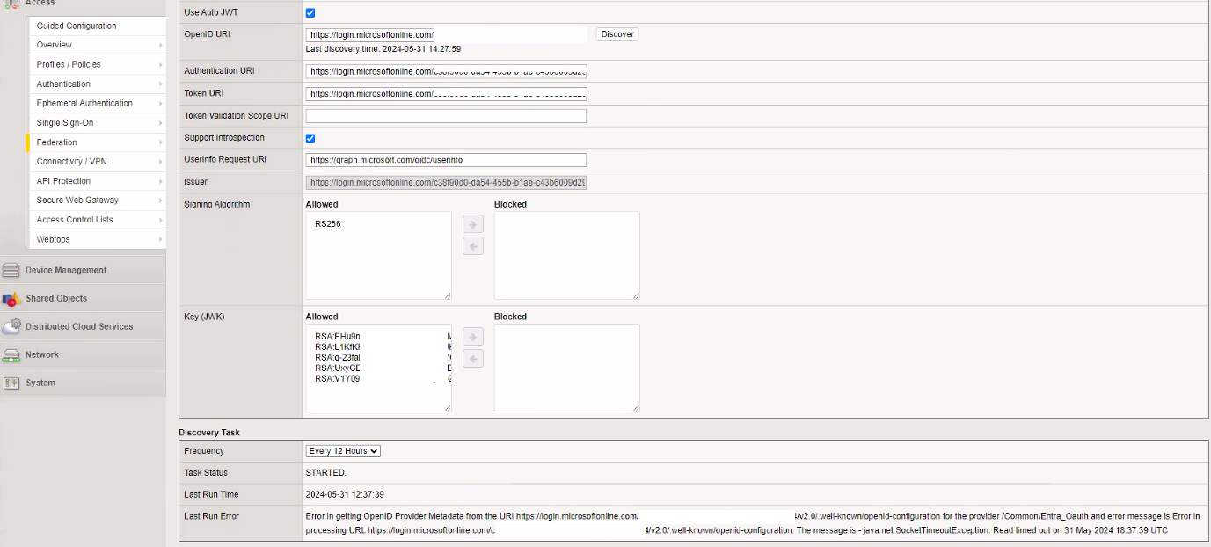Viewport: 1211px width, 547px height.
Task: Expand the Profiles / Policies submenu arrow
Action: [161, 64]
